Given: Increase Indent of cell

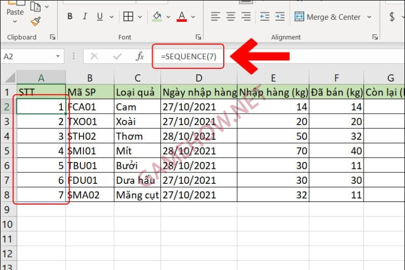Looking at the screenshot, I should (x=280, y=17).
